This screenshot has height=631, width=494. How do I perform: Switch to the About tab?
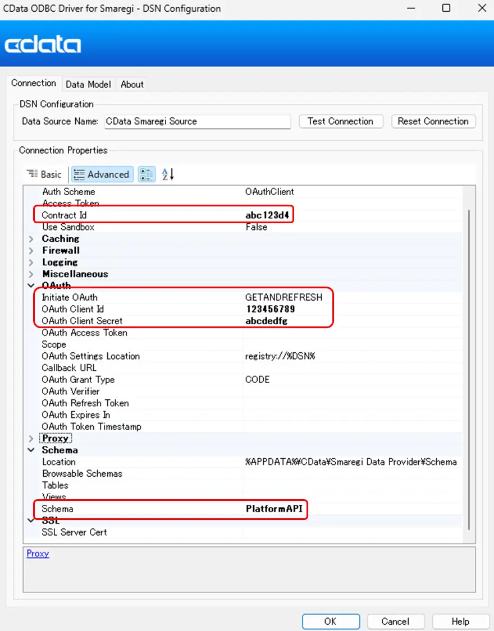(132, 84)
